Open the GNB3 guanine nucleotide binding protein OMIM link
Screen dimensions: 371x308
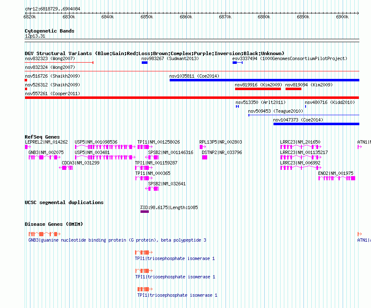118,240
